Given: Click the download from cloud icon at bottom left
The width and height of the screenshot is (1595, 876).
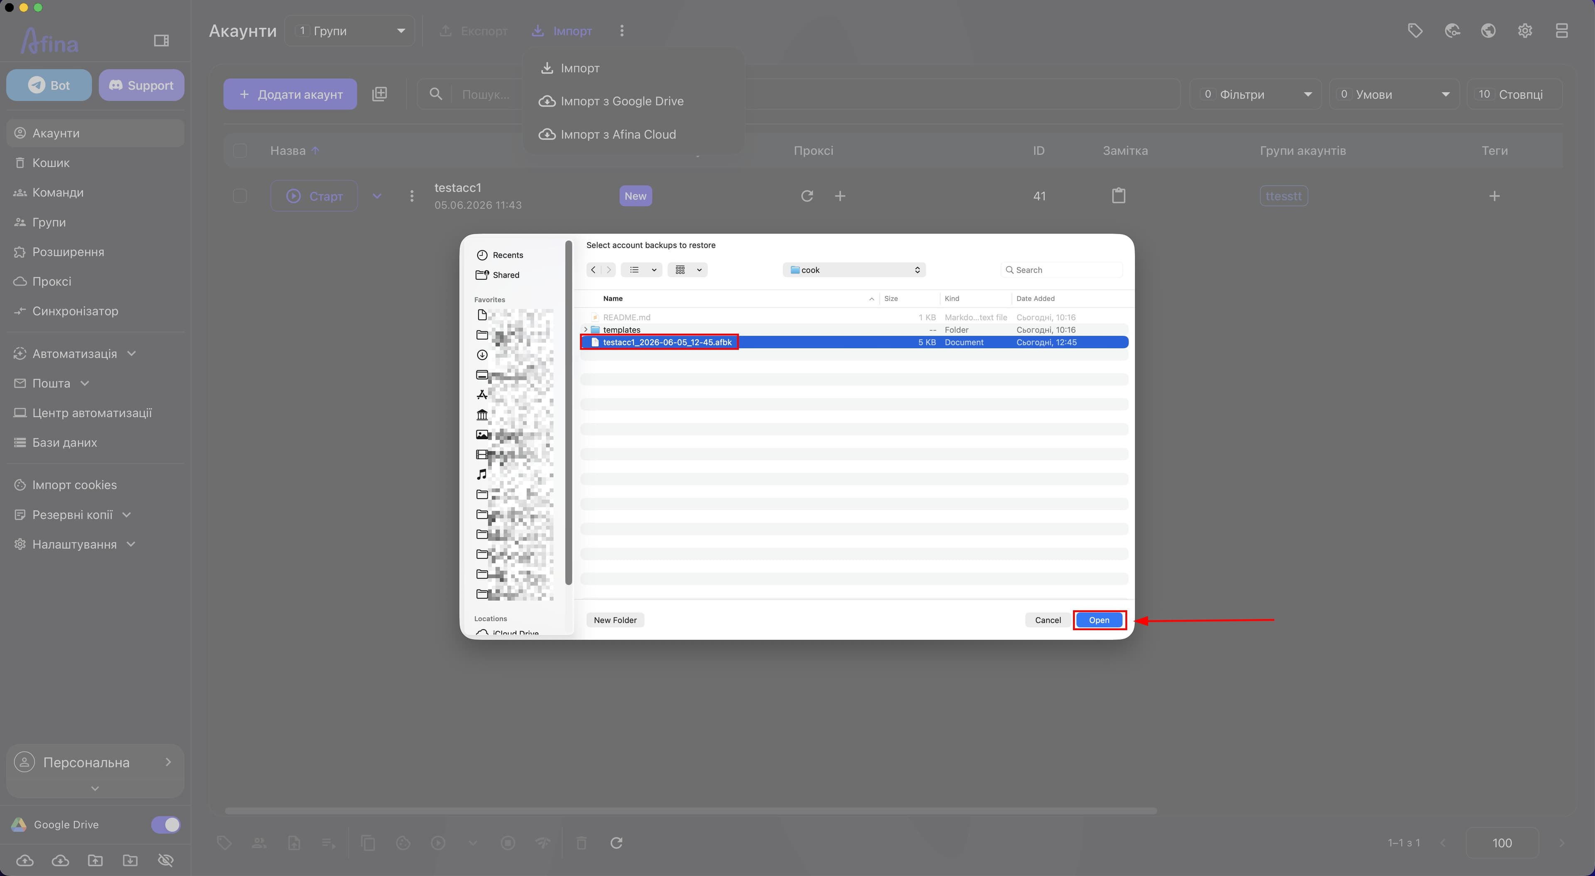Looking at the screenshot, I should click(60, 860).
